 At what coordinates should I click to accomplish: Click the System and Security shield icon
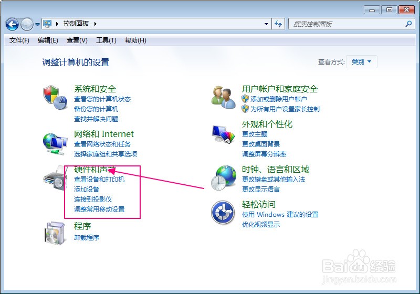click(x=55, y=97)
